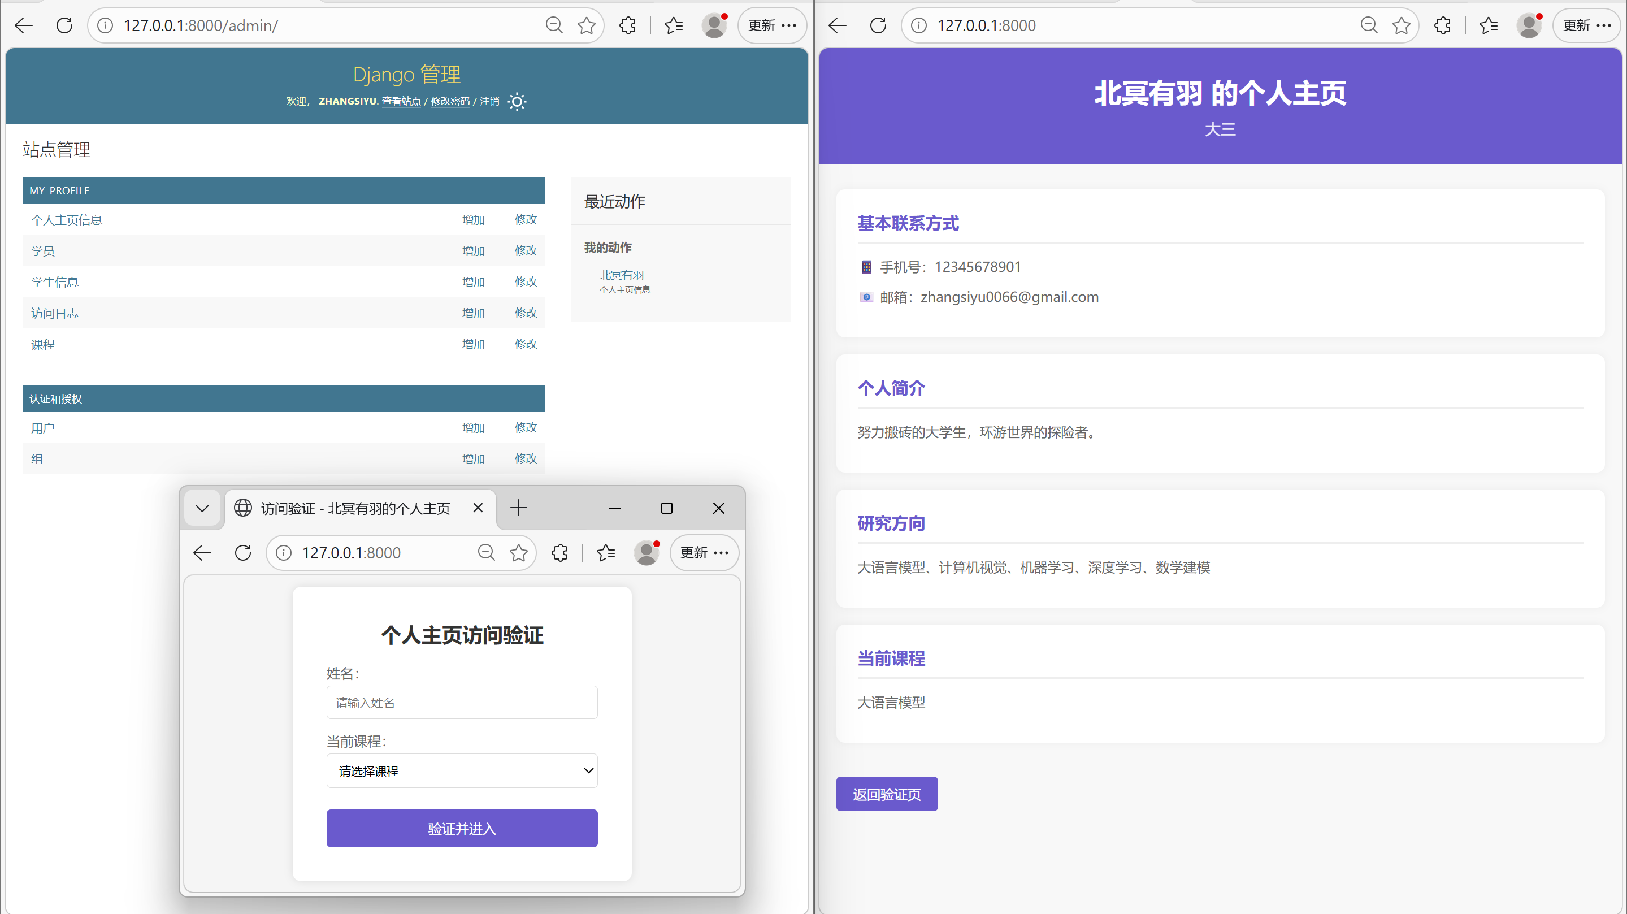
Task: Open the new tab plus button in the verification window
Action: click(x=519, y=508)
